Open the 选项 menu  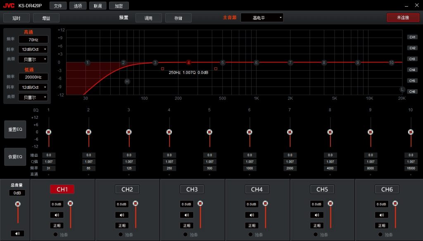coord(78,6)
